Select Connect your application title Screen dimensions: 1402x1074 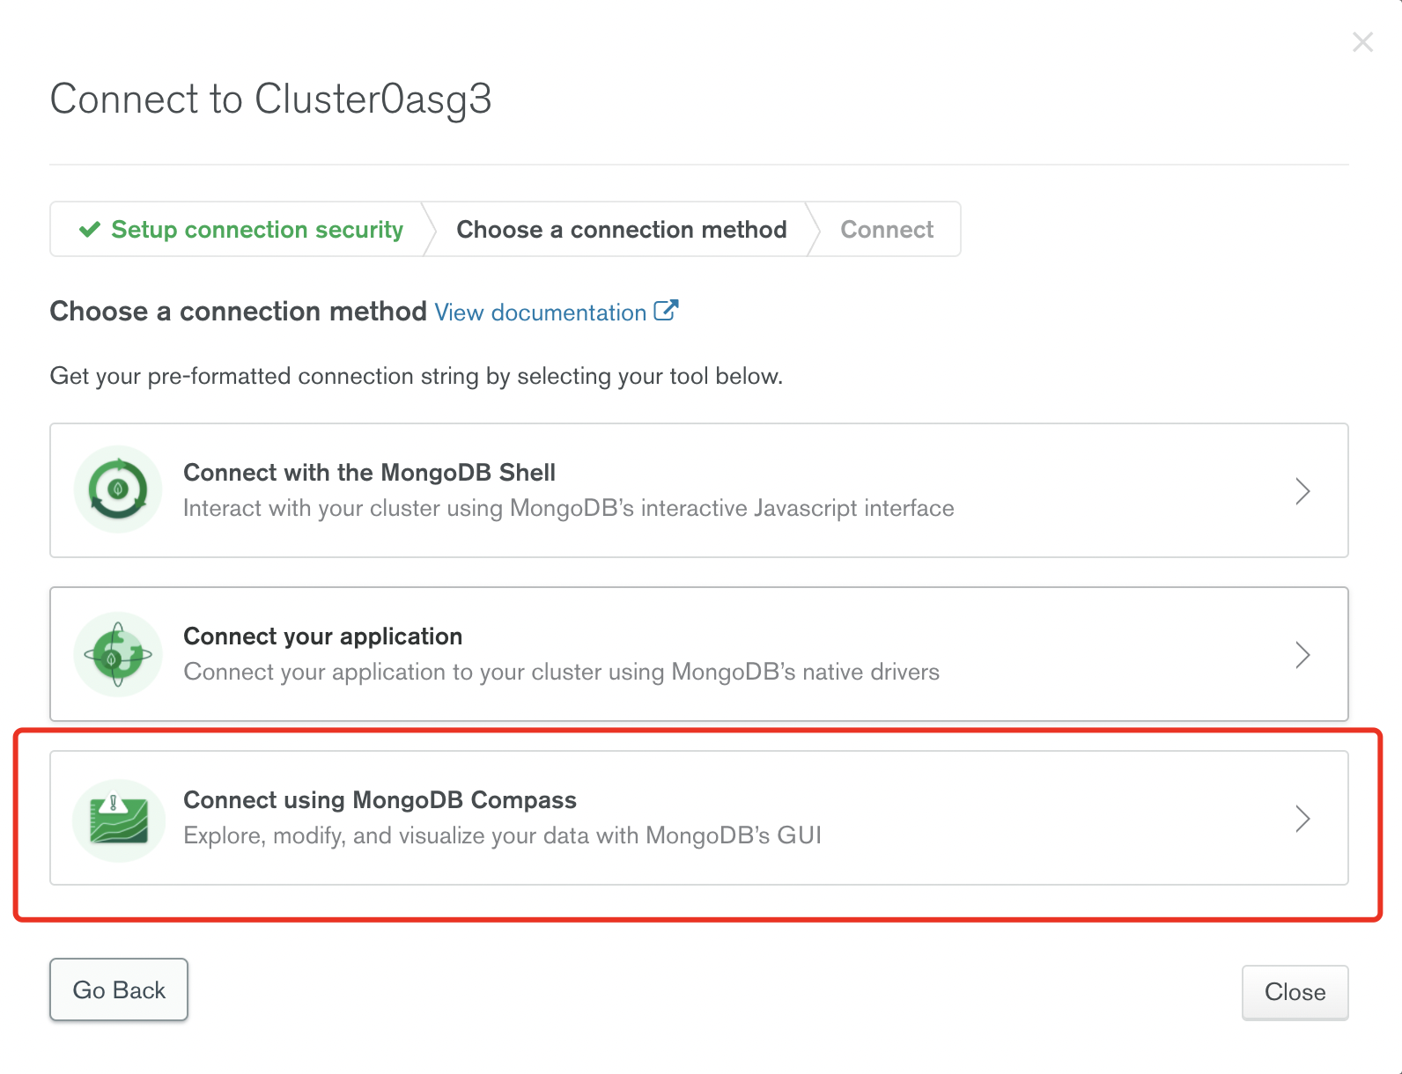coord(322,636)
